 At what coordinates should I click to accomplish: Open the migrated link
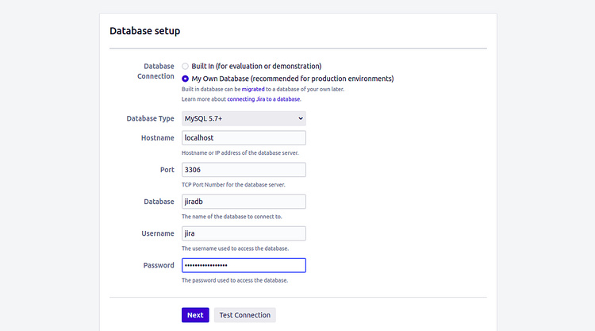(x=253, y=89)
